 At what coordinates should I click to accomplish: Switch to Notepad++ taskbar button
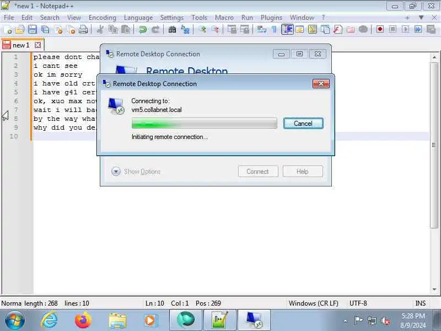click(220, 320)
